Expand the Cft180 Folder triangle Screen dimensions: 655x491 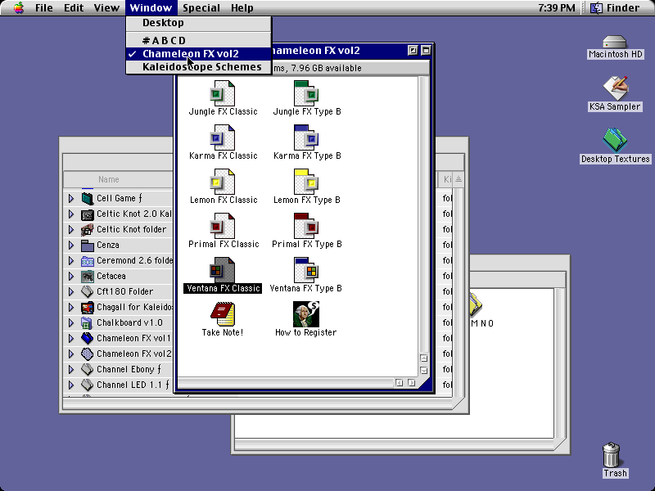point(71,292)
